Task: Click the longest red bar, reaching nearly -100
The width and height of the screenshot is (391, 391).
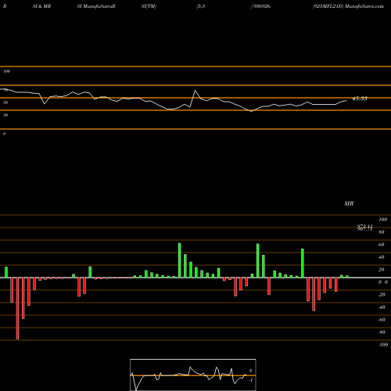Action: point(17,308)
